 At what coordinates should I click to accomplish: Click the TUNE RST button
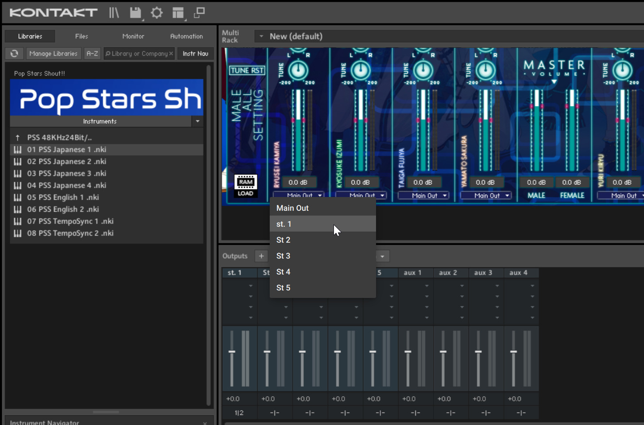pos(247,70)
